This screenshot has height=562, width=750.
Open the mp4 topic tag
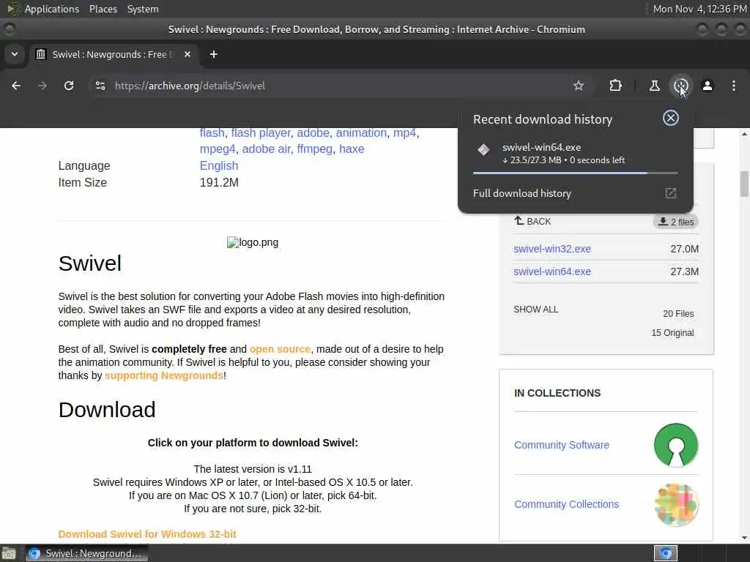404,133
